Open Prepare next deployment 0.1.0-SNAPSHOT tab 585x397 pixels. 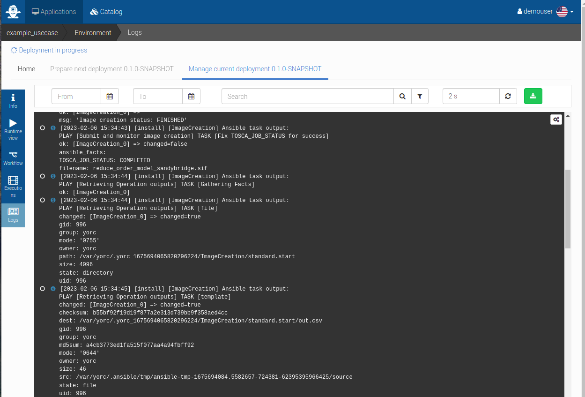(x=112, y=69)
